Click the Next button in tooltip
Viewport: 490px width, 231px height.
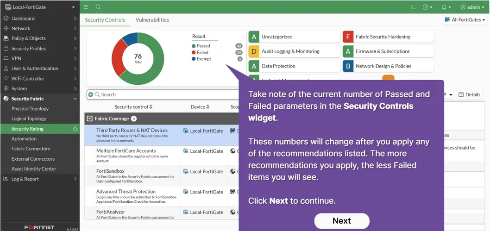click(341, 221)
